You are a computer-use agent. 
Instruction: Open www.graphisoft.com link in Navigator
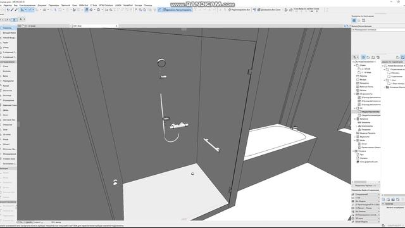click(368, 162)
